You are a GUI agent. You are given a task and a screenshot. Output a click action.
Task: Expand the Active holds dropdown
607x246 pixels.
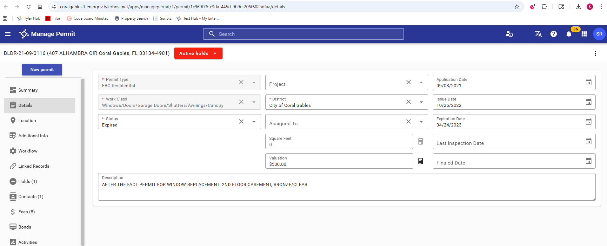pyautogui.click(x=198, y=53)
